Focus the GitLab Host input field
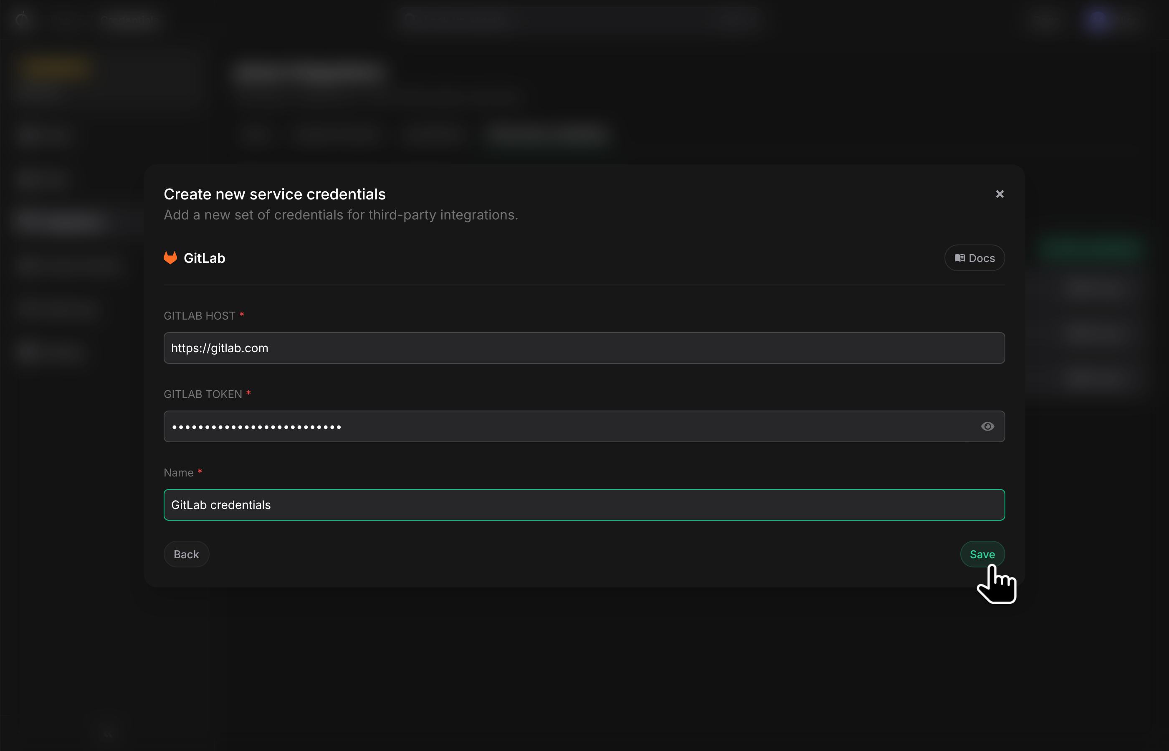 pos(584,348)
